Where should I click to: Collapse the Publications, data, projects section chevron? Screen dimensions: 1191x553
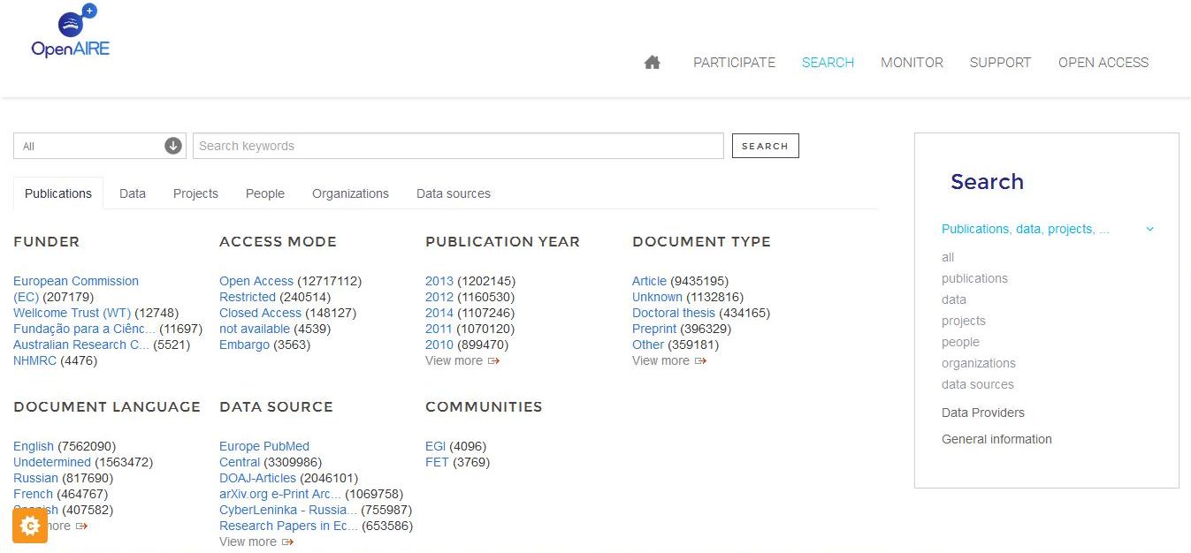coord(1149,229)
